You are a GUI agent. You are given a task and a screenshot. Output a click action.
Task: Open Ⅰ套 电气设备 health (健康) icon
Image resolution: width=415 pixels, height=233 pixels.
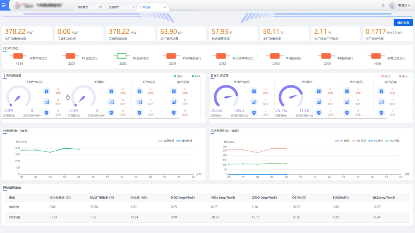(x=174, y=91)
